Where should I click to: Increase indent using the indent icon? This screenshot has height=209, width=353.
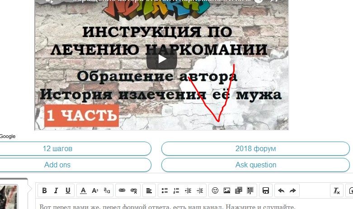200,190
